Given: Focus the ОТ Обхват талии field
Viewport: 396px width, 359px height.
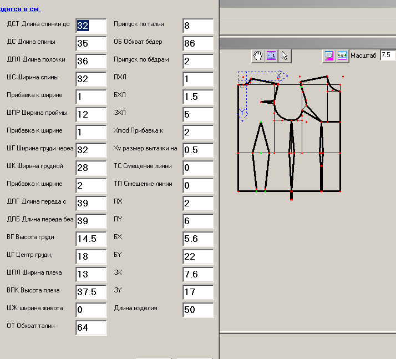Looking at the screenshot, I should click(91, 327).
